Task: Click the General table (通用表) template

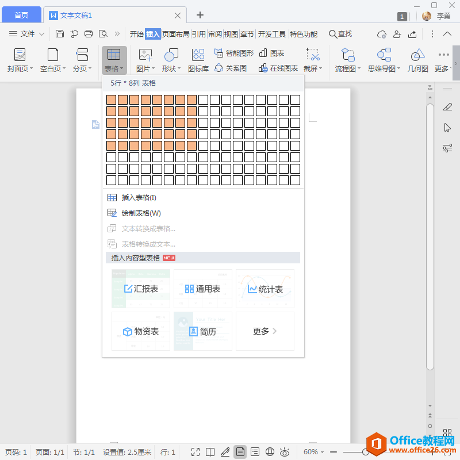Action: tap(203, 289)
